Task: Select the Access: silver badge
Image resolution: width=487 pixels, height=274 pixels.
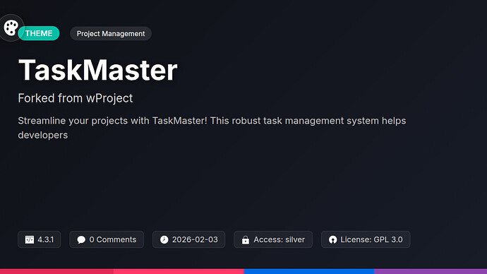Action: point(273,239)
